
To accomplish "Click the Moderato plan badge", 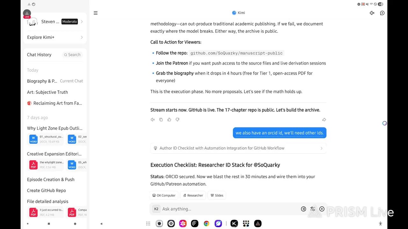I will 69,22.
